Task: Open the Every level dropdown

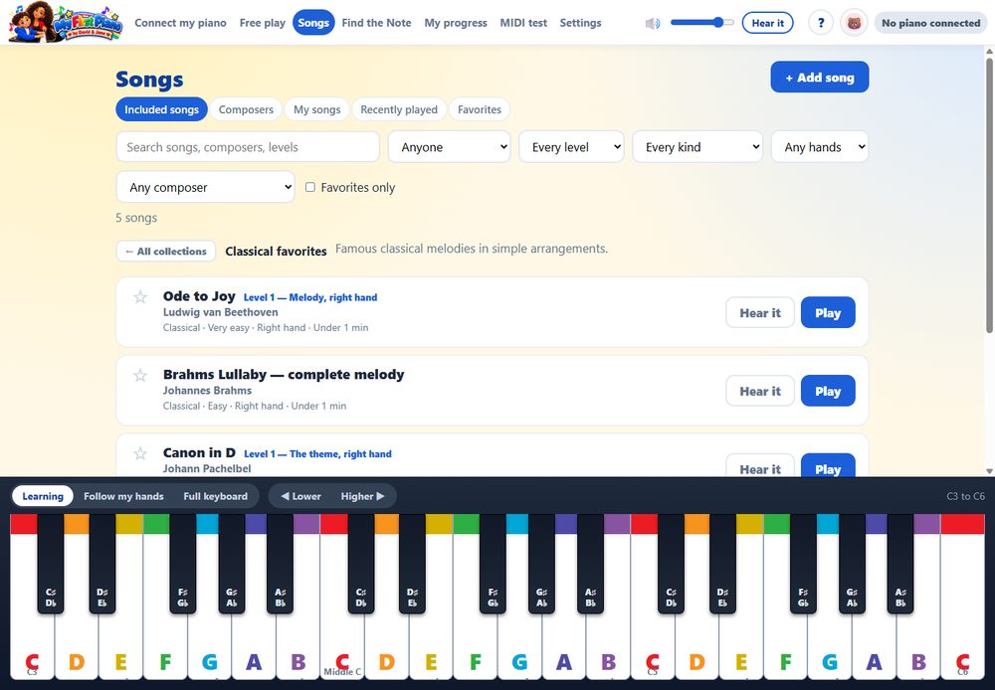Action: point(572,147)
